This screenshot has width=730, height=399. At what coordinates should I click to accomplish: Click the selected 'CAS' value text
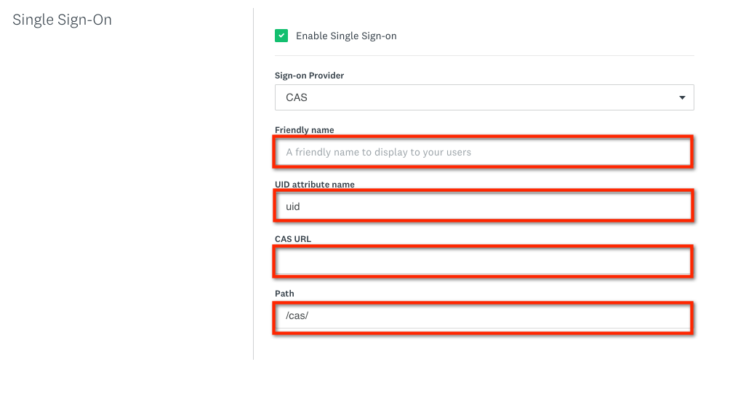click(297, 97)
